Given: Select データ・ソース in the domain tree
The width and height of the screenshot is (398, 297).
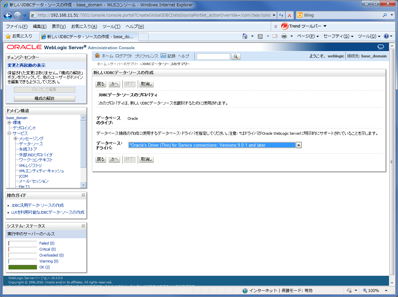Looking at the screenshot, I should coord(31,144).
